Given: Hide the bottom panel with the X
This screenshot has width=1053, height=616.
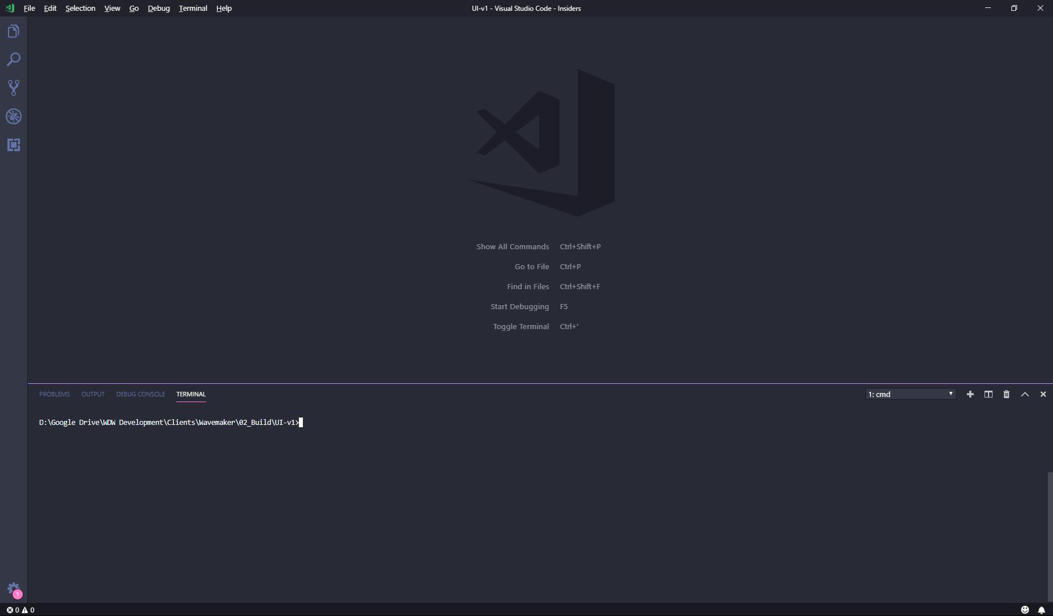Looking at the screenshot, I should click(x=1043, y=394).
